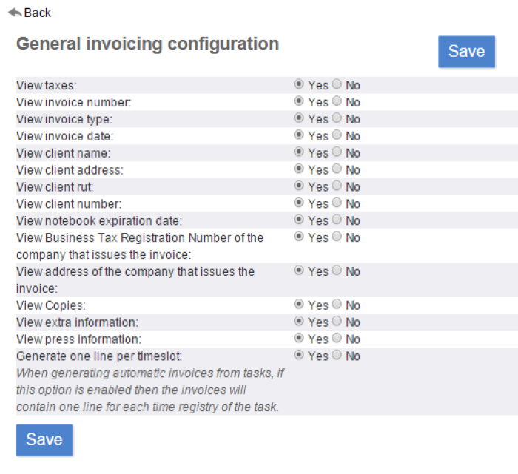Choose Yes for View client number
The width and height of the screenshot is (518, 474).
299,203
